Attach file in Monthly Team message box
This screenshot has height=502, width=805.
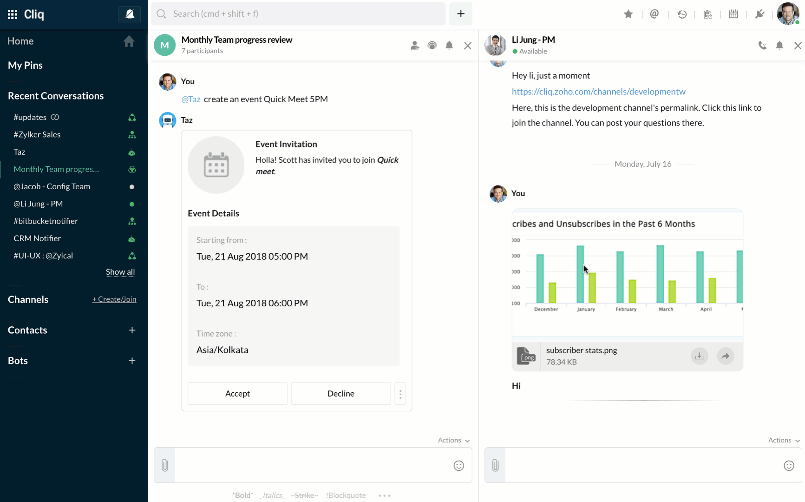165,465
